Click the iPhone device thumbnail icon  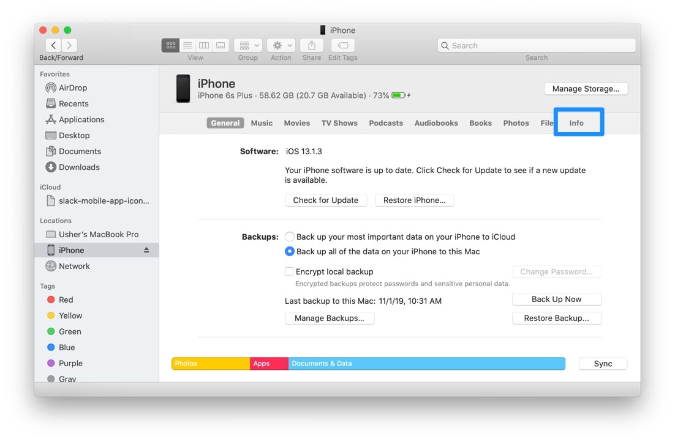(x=183, y=89)
